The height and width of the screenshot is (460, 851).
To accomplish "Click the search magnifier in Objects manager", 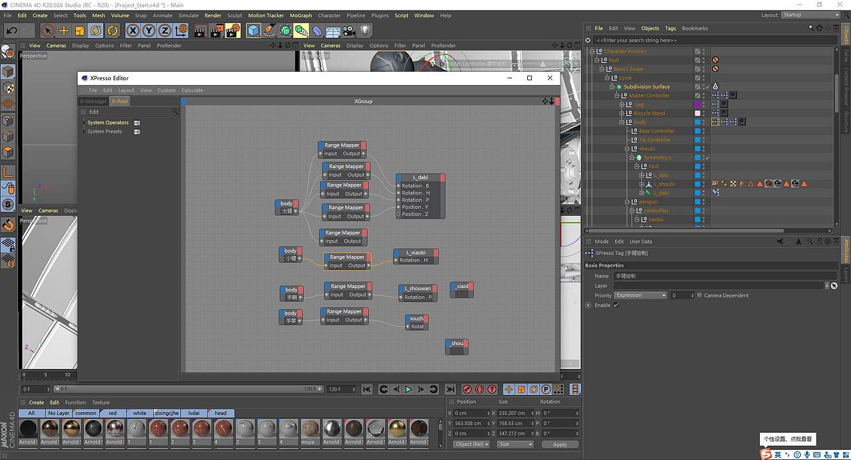I will 811,29.
